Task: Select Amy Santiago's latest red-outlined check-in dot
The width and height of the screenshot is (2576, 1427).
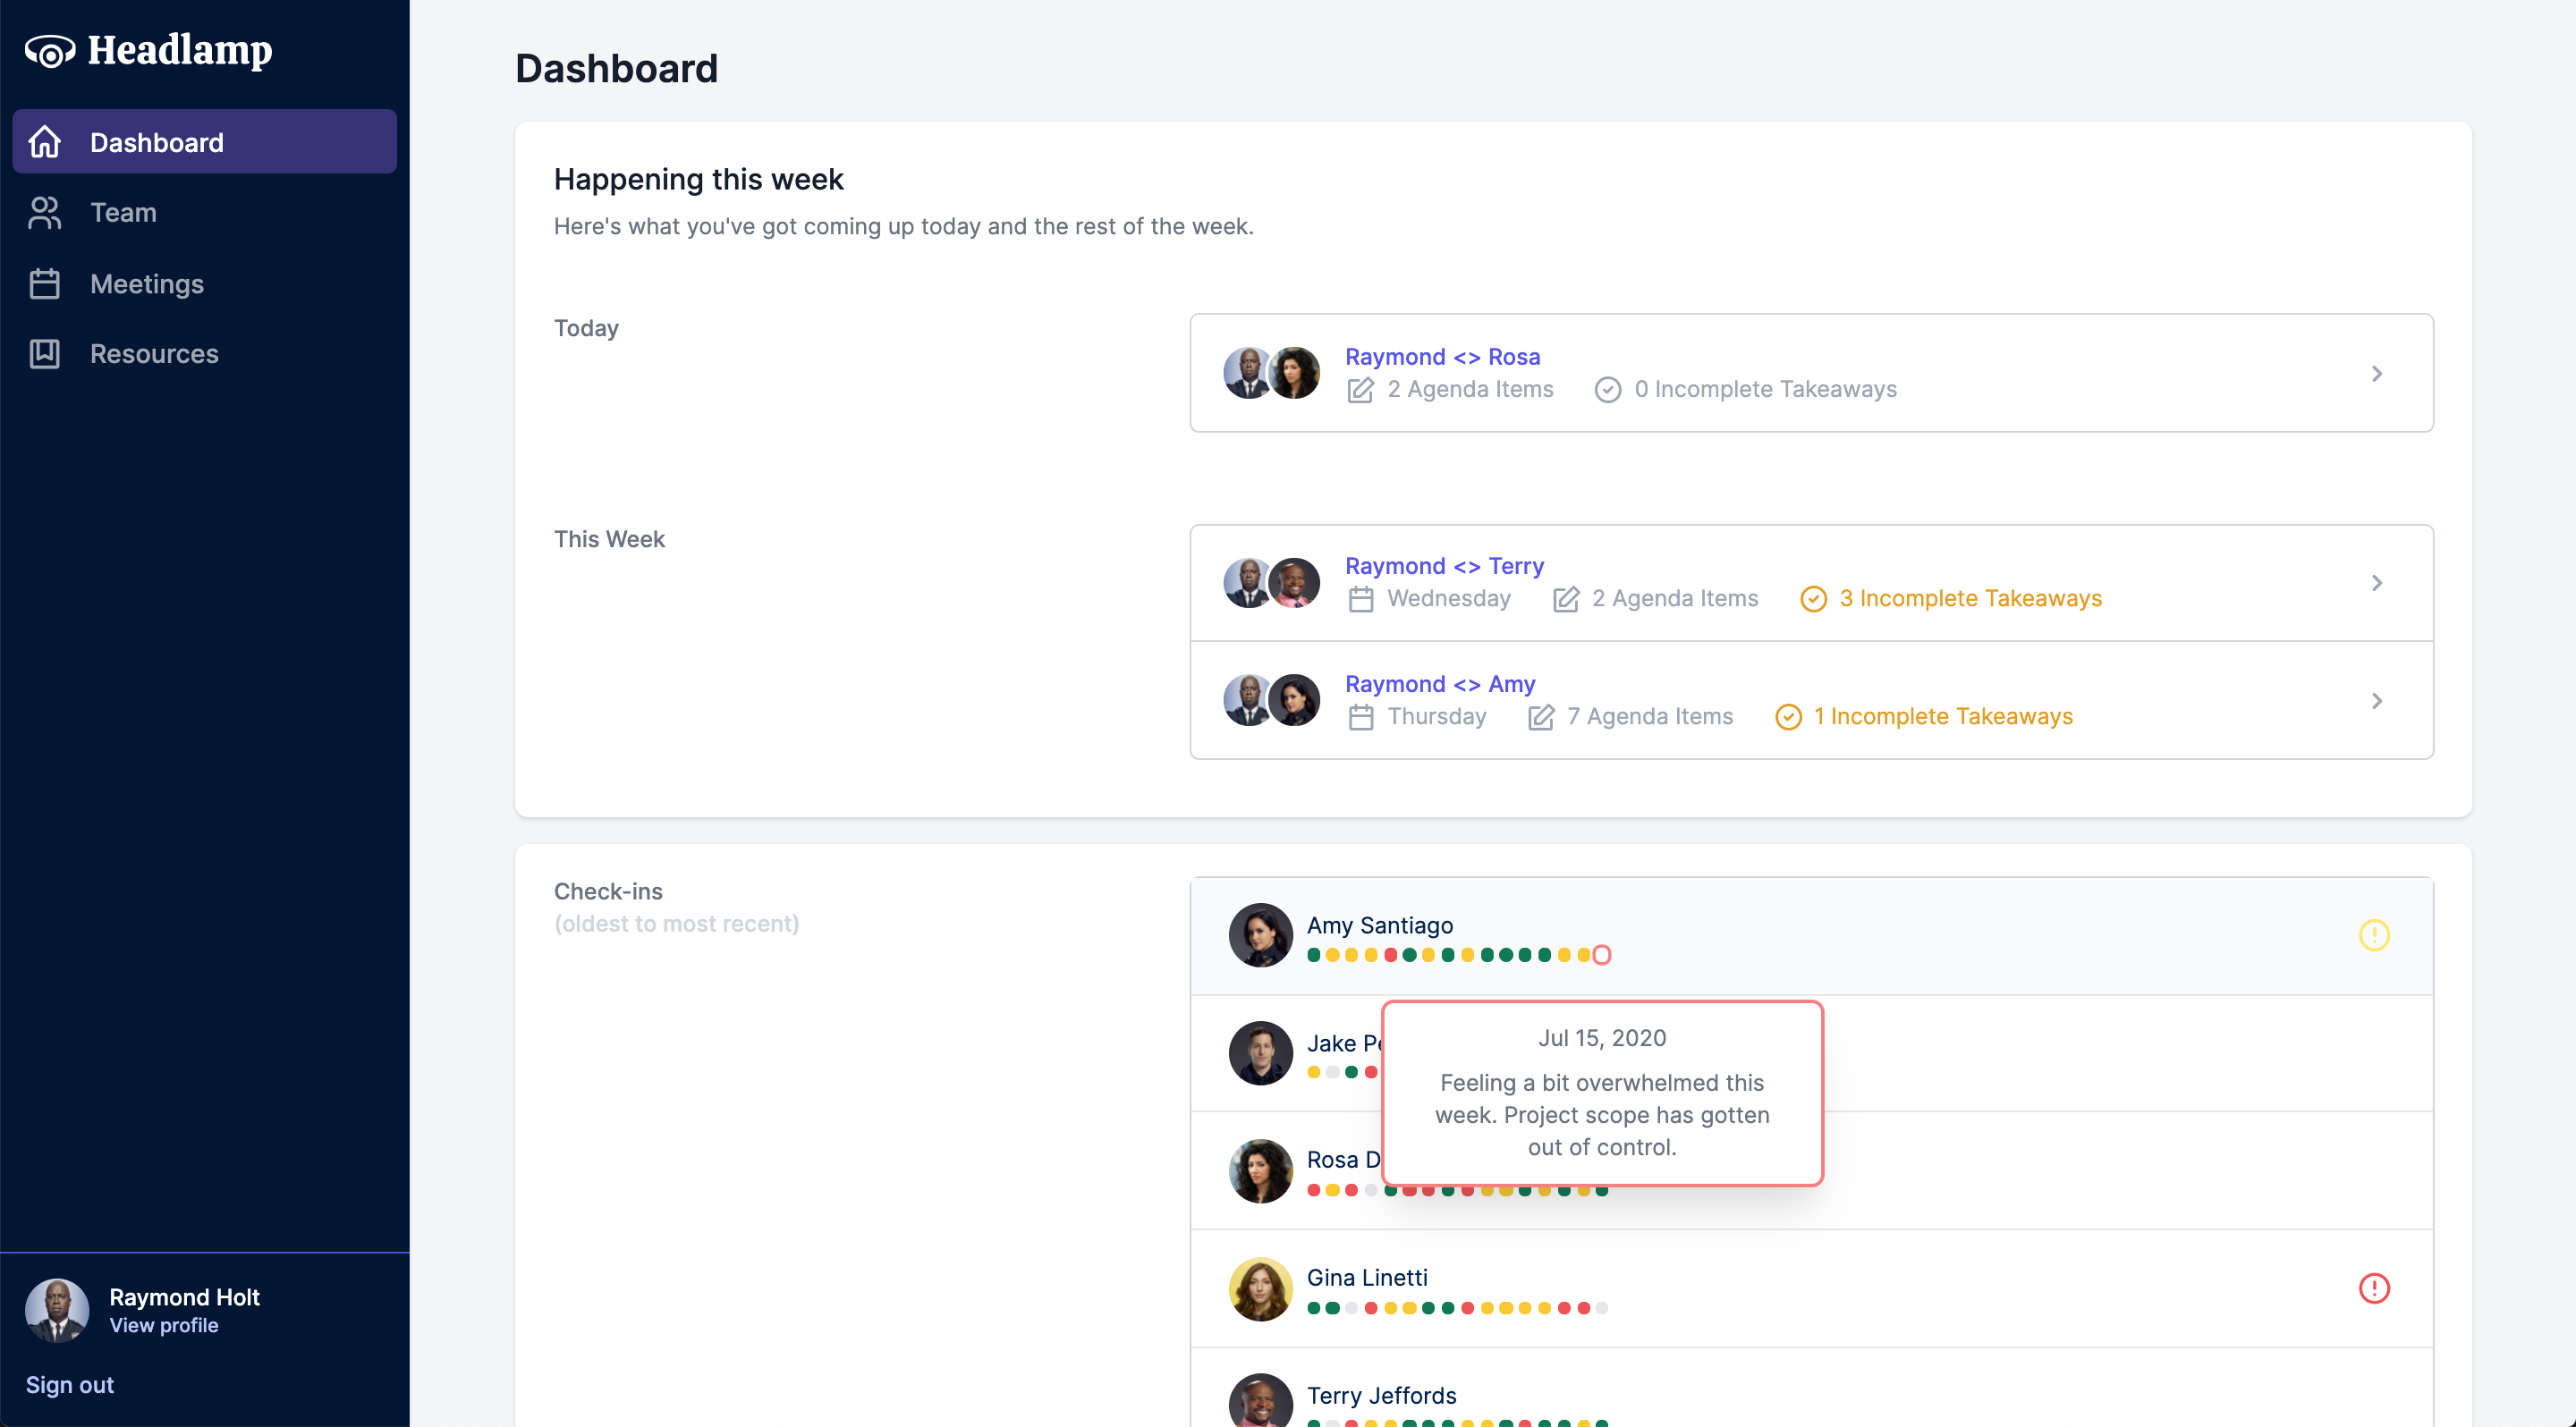Action: pyautogui.click(x=1601, y=955)
